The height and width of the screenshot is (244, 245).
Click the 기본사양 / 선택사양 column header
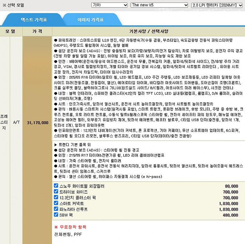[x=148, y=31]
